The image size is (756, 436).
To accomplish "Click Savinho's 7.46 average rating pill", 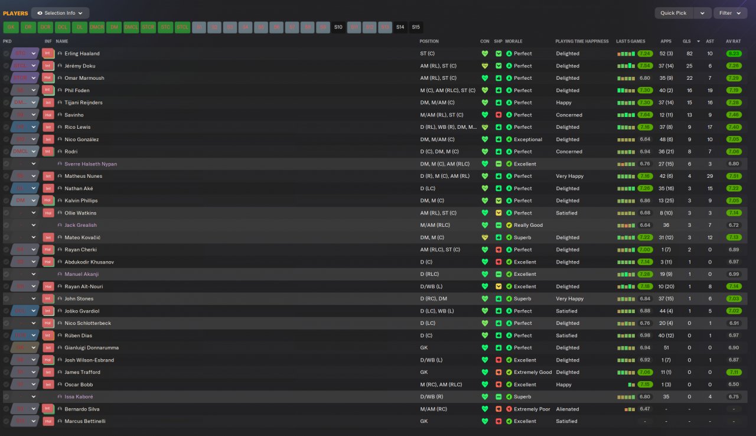I will pos(734,115).
